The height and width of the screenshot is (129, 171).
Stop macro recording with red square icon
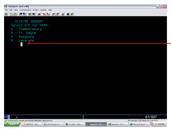tap(48, 14)
